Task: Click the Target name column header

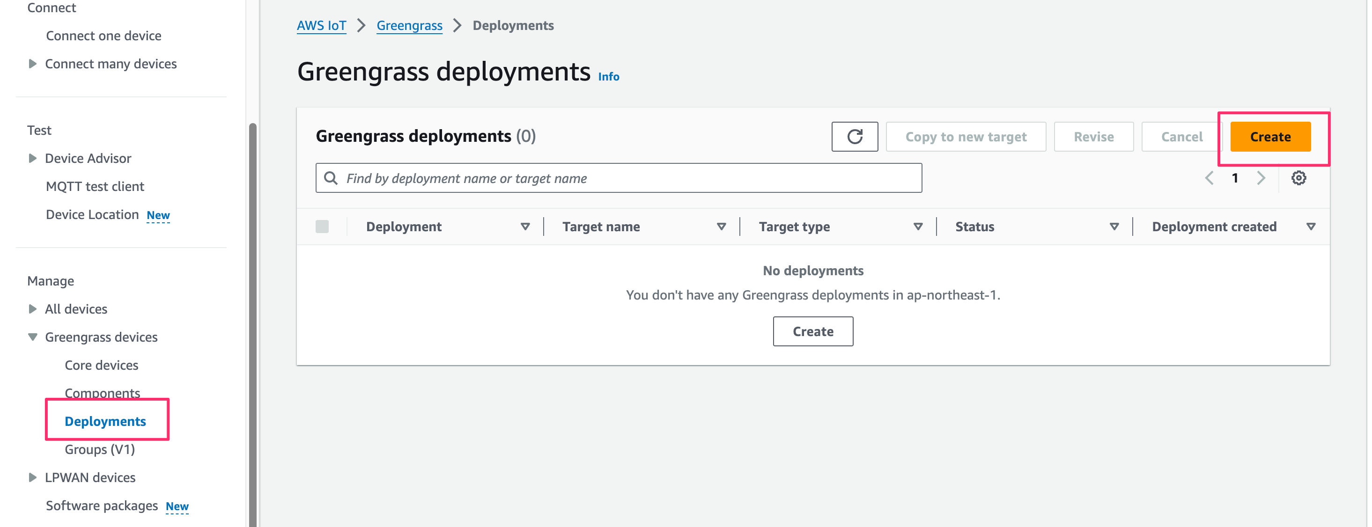Action: 601,227
